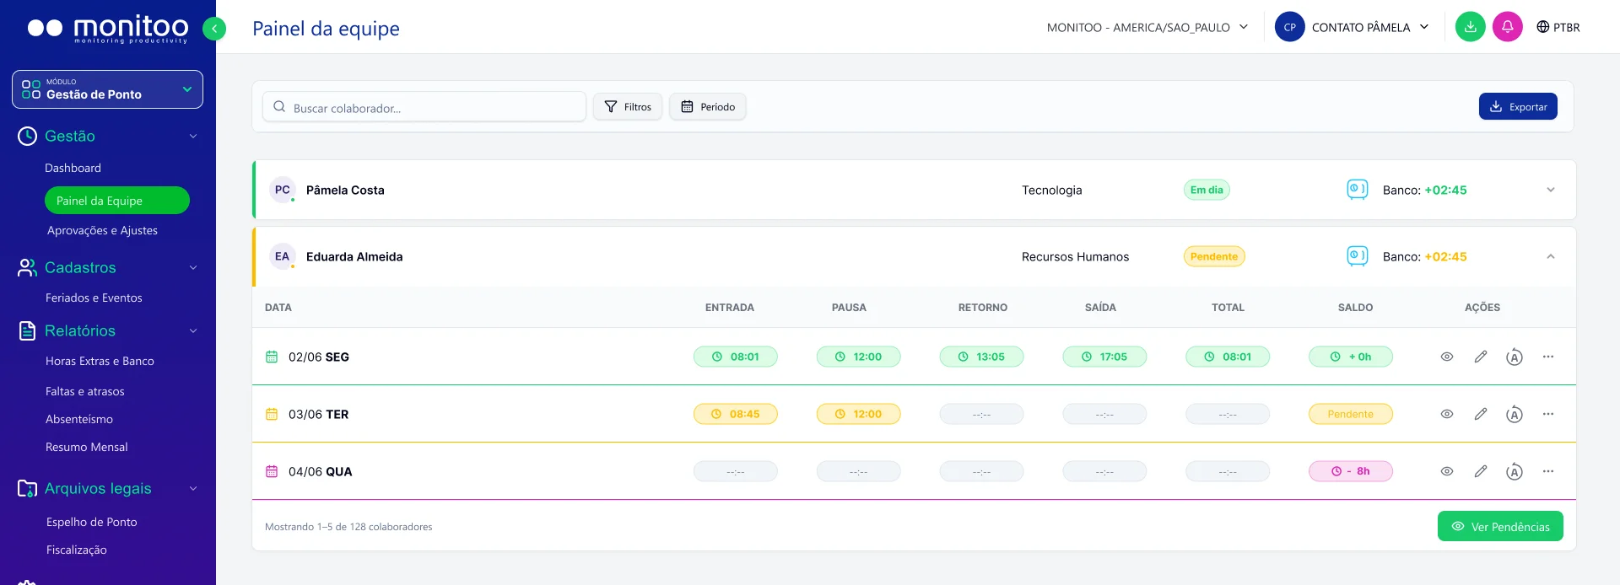View details eye icon for 03/06 TER
The width and height of the screenshot is (1620, 585).
point(1446,414)
